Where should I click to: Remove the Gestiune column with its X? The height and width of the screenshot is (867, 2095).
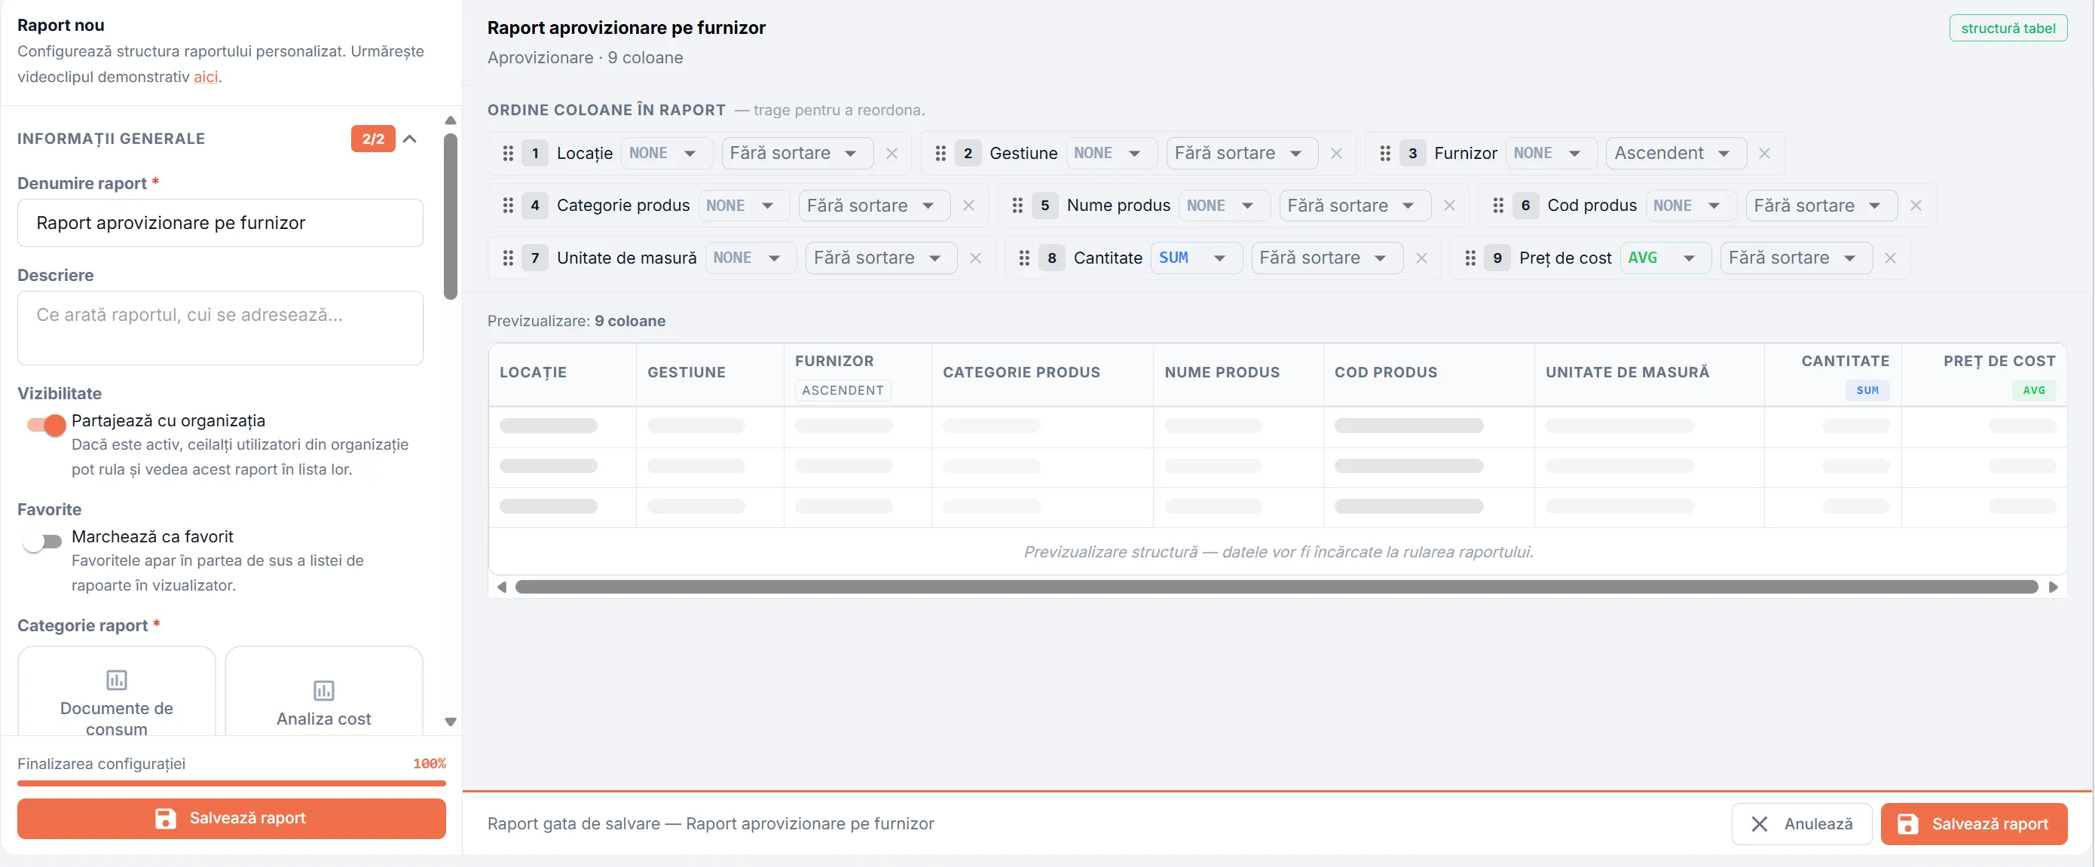[x=1336, y=153]
